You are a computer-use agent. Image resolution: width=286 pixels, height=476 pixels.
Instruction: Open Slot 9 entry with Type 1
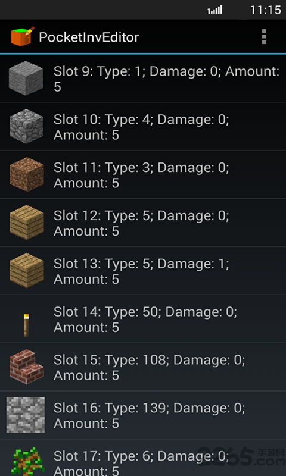click(143, 79)
